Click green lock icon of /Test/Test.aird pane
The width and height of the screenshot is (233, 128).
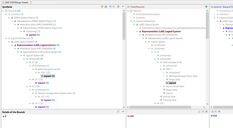(x=206, y=6)
